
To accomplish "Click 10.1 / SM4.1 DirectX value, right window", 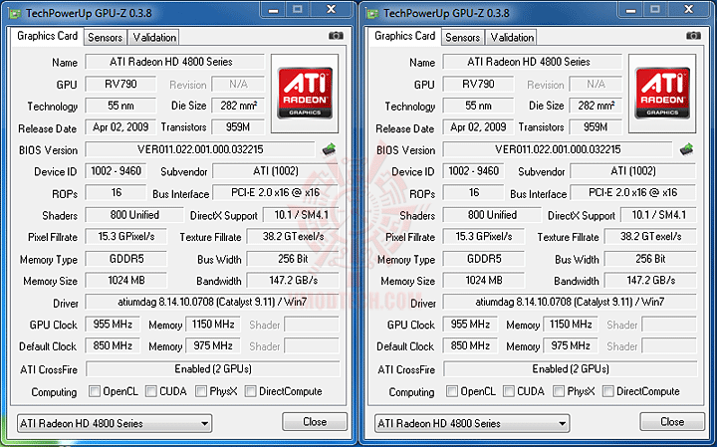I will pos(658,215).
